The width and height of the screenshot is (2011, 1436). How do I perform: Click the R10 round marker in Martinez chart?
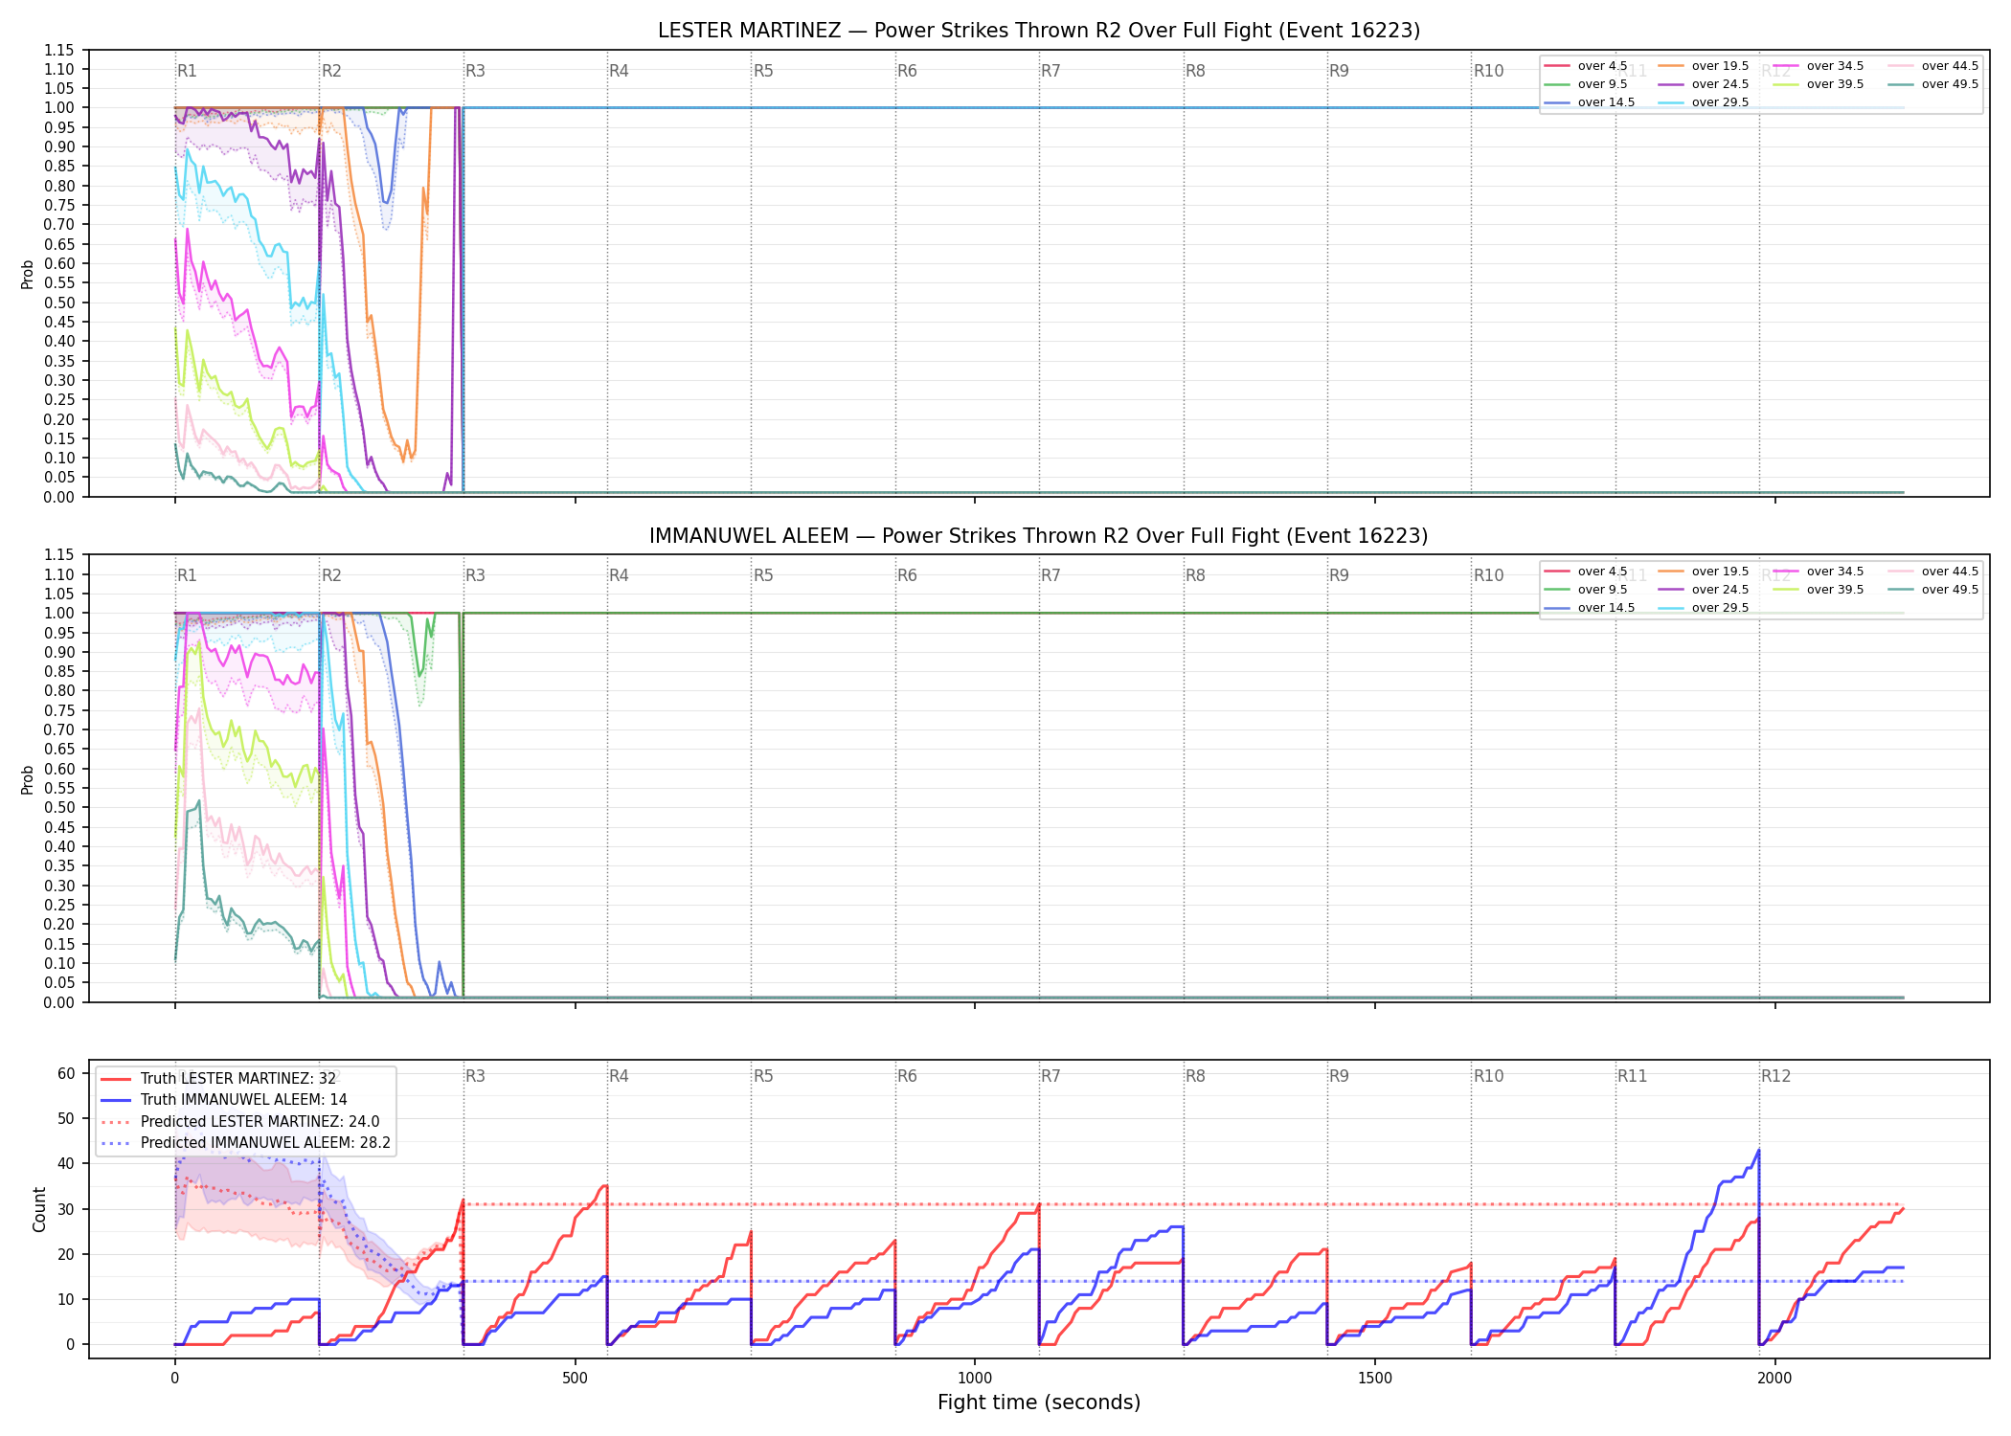(x=1488, y=71)
